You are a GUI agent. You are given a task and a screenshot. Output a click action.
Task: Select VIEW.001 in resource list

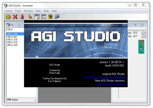(x=15, y=37)
